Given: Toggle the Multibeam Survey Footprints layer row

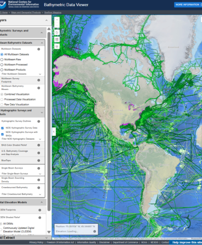Looking at the screenshot, I should pos(22,80).
